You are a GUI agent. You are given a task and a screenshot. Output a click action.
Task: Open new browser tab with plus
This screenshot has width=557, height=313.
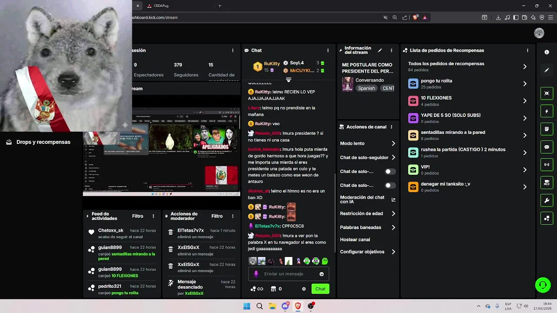(x=220, y=6)
